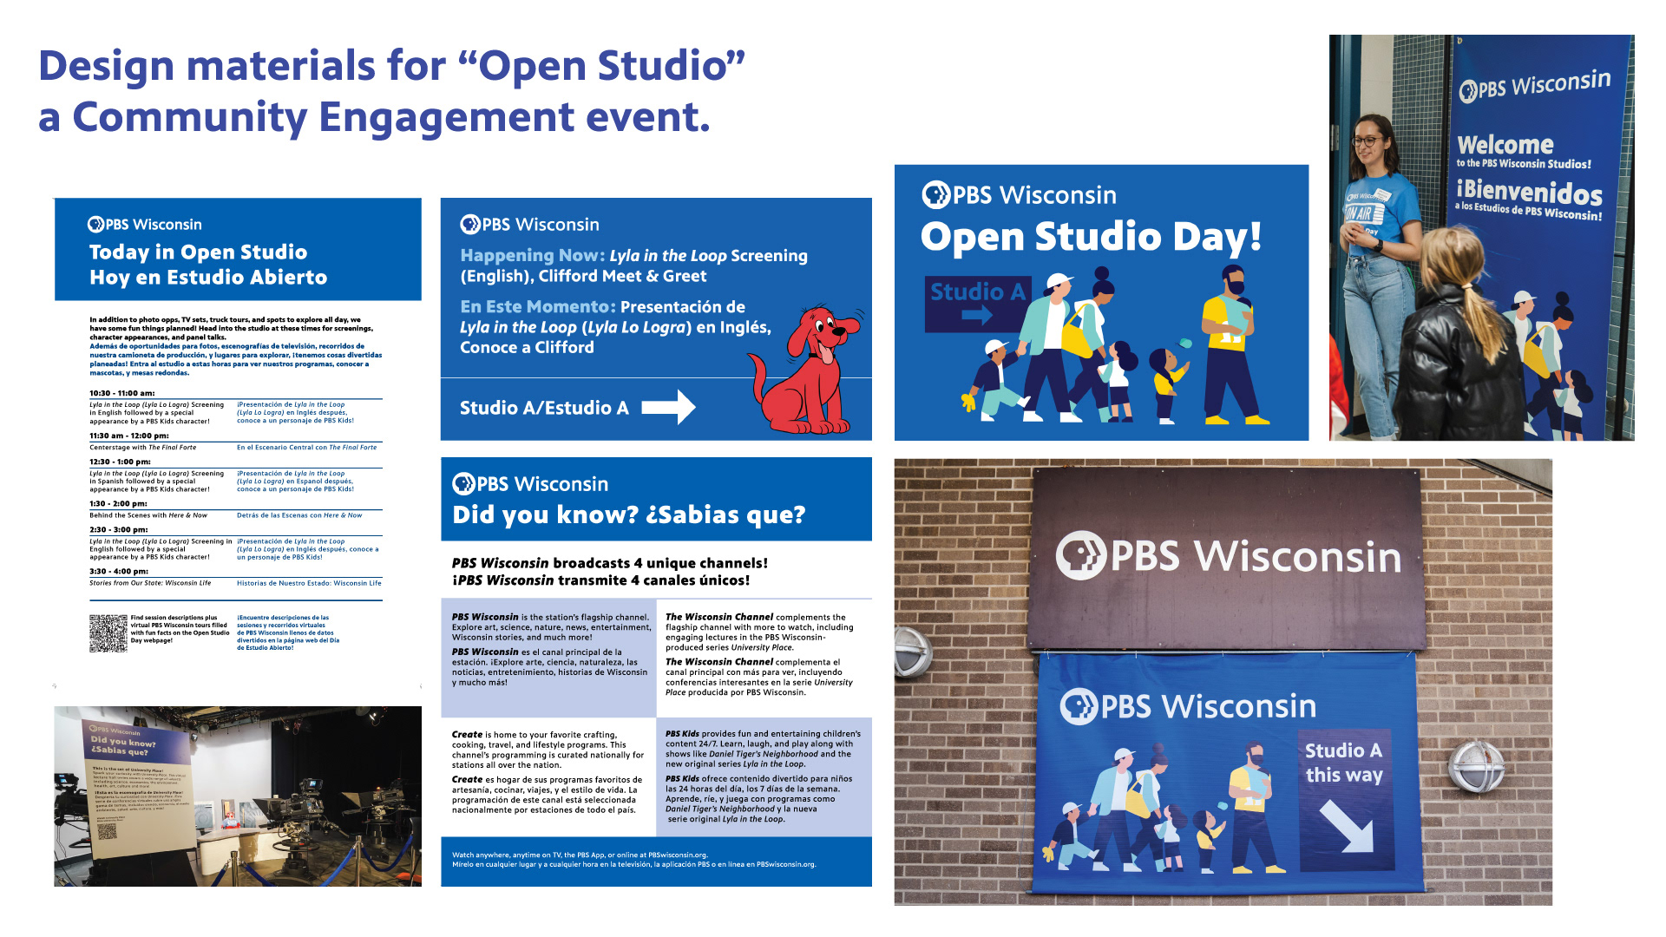The image size is (1666, 937).
Task: Click 'PBS Kids provides fun and entertaining' paragraph
Action: [x=763, y=749]
